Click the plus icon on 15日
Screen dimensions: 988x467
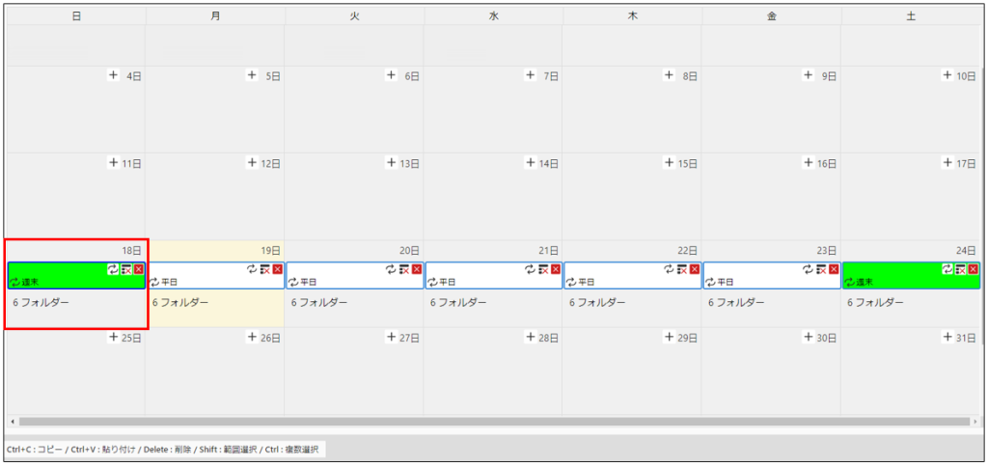(670, 163)
